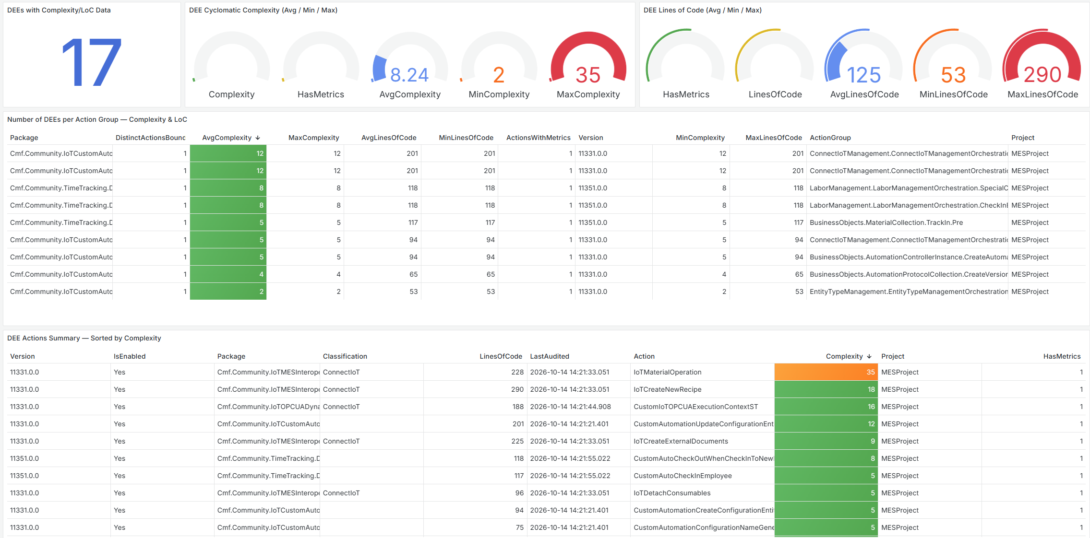1090x538 pixels.
Task: Sort by MaxLinesOfCode column header
Action: pyautogui.click(x=773, y=138)
